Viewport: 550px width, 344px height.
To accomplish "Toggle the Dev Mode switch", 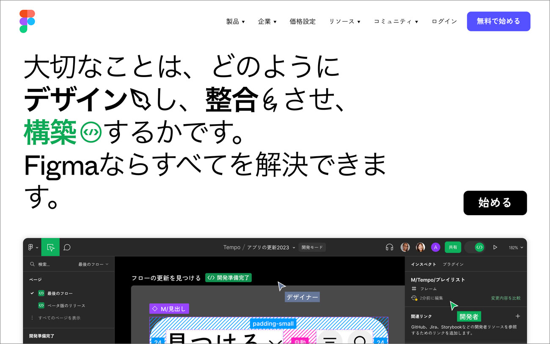I will click(x=476, y=247).
